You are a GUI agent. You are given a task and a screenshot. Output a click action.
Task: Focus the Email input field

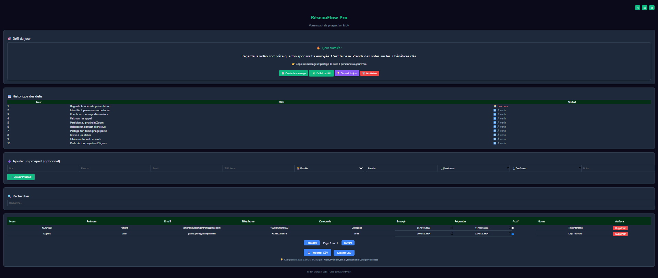187,168
